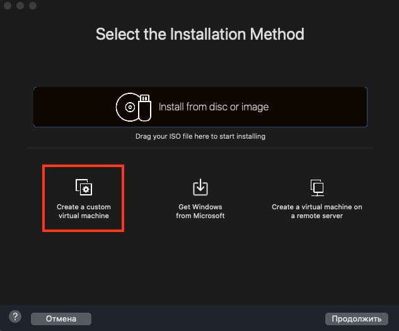
Task: Choose 'Install from disc or image' label
Action: coord(213,107)
